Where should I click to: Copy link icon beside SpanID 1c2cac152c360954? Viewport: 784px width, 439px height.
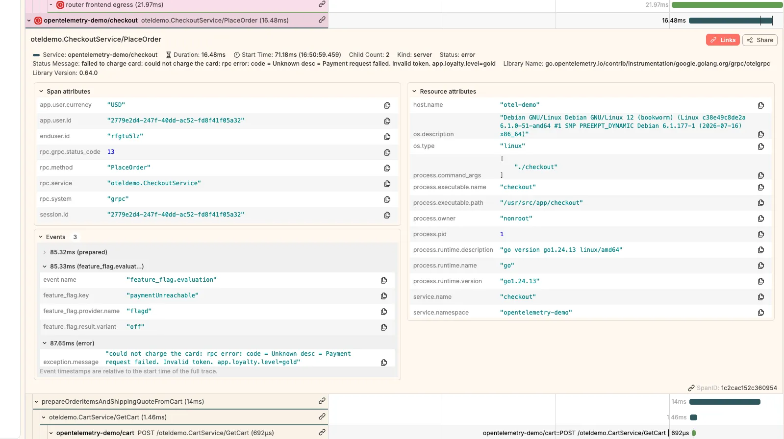point(691,388)
